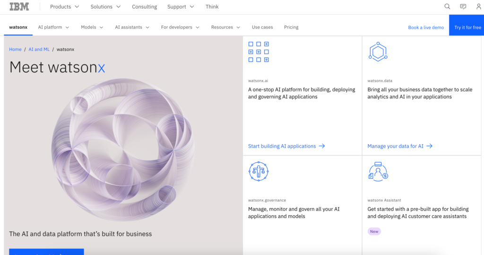This screenshot has width=484, height=255.
Task: Open the Resources menu label
Action: 222,27
